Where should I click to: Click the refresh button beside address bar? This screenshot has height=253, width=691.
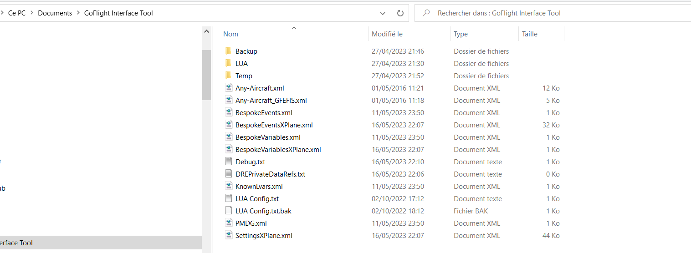[400, 13]
